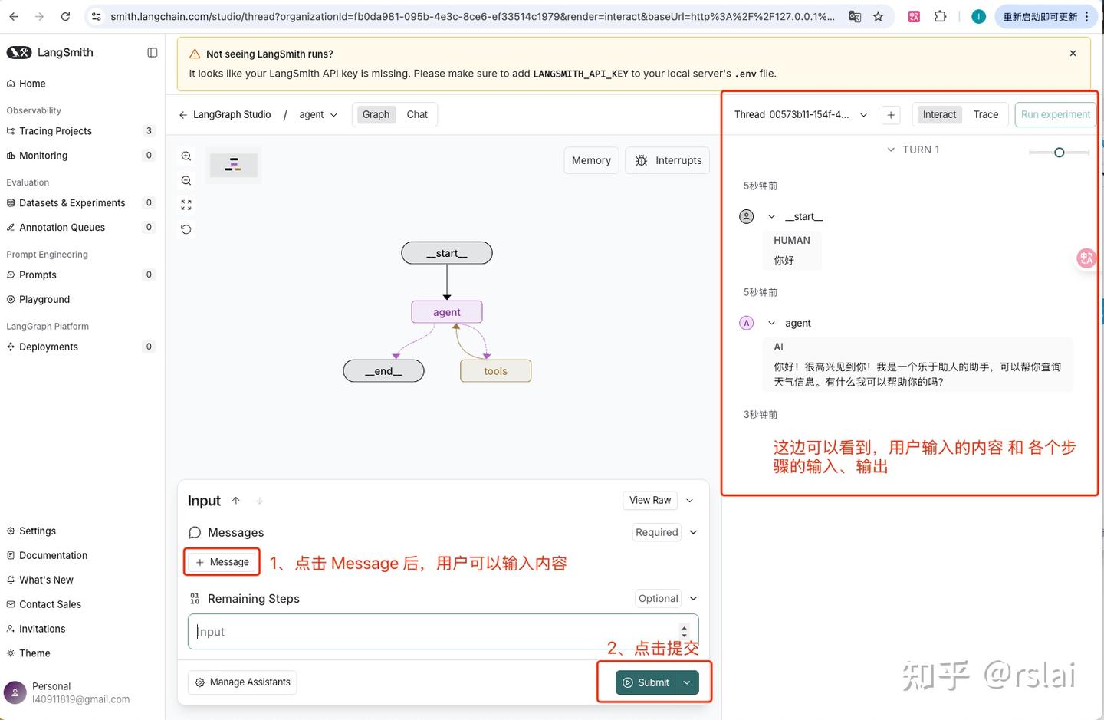
Task: Click the Remaining Steps number stepper
Action: (x=685, y=632)
